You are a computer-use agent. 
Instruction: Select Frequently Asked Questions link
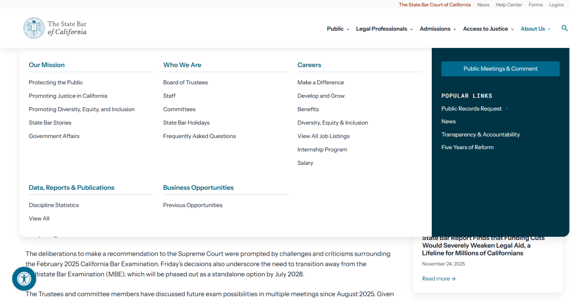tap(199, 136)
